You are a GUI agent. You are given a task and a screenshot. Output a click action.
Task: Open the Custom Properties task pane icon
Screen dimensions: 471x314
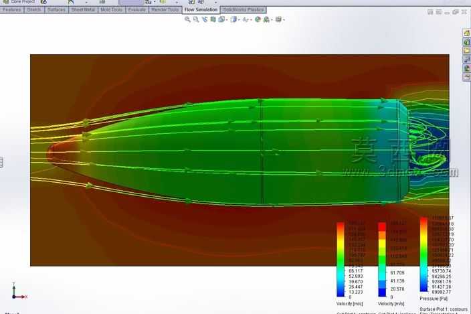467,78
